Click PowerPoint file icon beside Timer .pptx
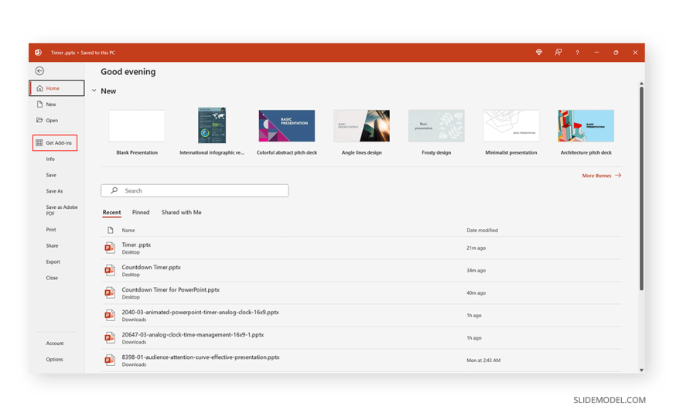Screen dimensions: 673x417 point(110,248)
